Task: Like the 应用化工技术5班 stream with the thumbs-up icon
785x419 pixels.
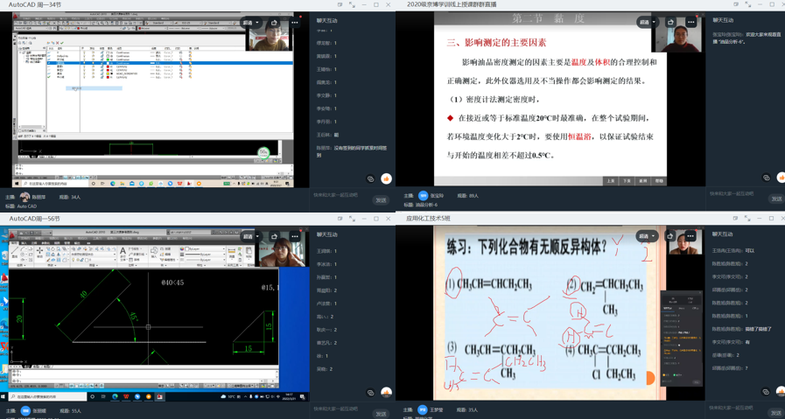Action: [x=781, y=392]
